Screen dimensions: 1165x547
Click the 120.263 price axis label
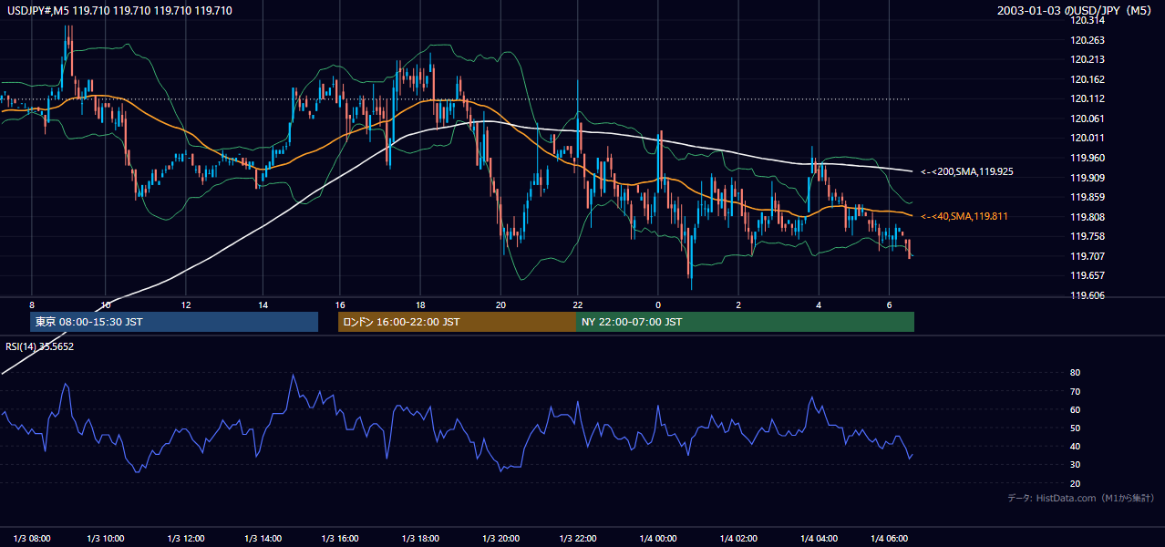(1088, 40)
